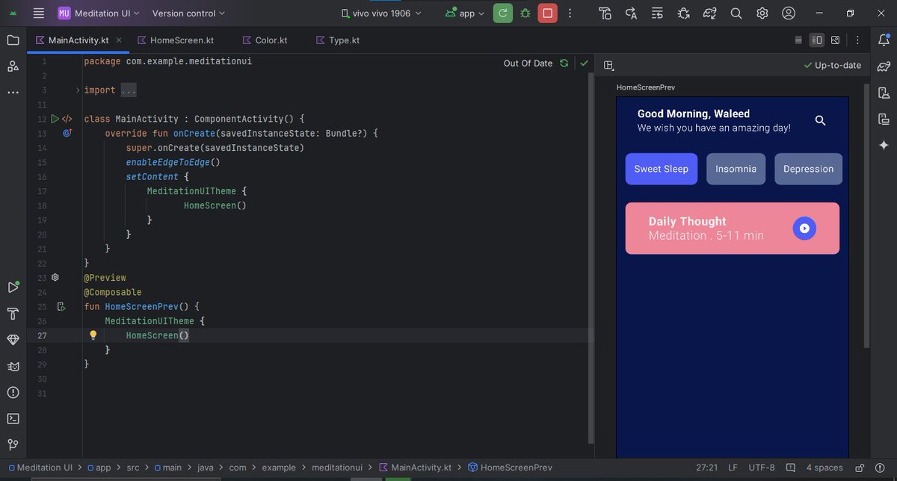Open the Problems tool window

pyautogui.click(x=13, y=392)
